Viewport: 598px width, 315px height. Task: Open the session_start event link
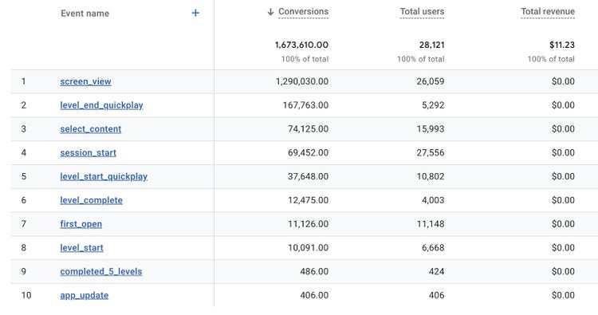pyautogui.click(x=88, y=152)
